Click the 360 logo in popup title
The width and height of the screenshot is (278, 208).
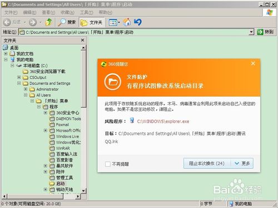click(103, 64)
